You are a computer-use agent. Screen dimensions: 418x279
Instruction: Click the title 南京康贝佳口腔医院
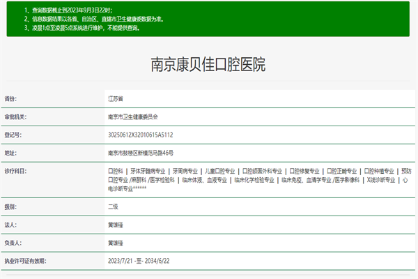pyautogui.click(x=208, y=64)
